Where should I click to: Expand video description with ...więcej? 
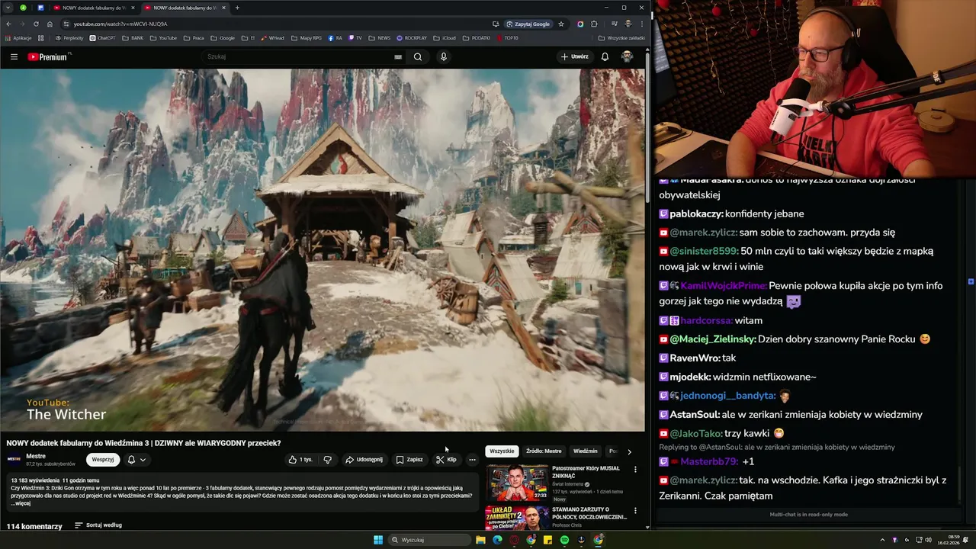21,504
